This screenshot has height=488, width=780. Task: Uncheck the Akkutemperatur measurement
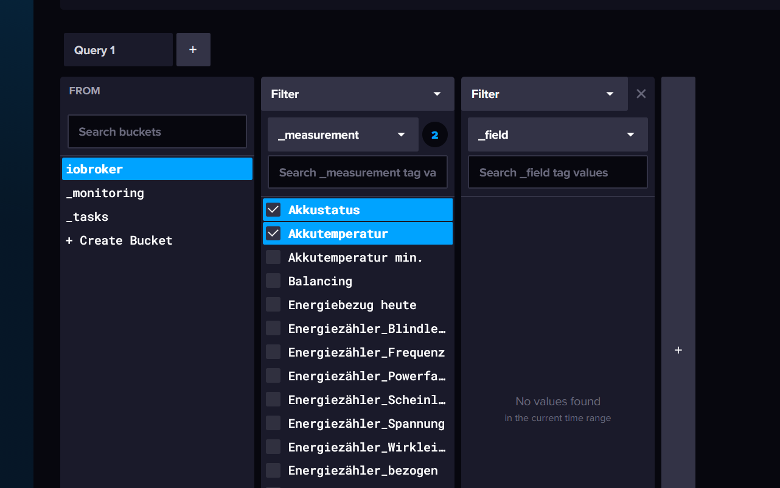point(273,234)
